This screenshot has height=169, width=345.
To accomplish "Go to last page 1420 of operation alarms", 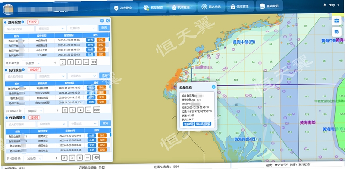I will tap(96, 157).
